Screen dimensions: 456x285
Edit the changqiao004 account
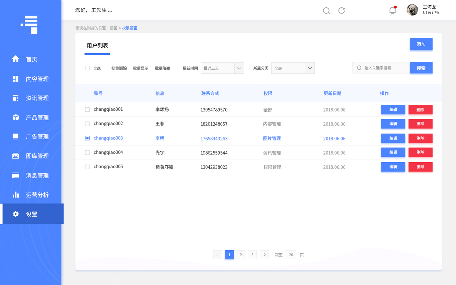[393, 152]
